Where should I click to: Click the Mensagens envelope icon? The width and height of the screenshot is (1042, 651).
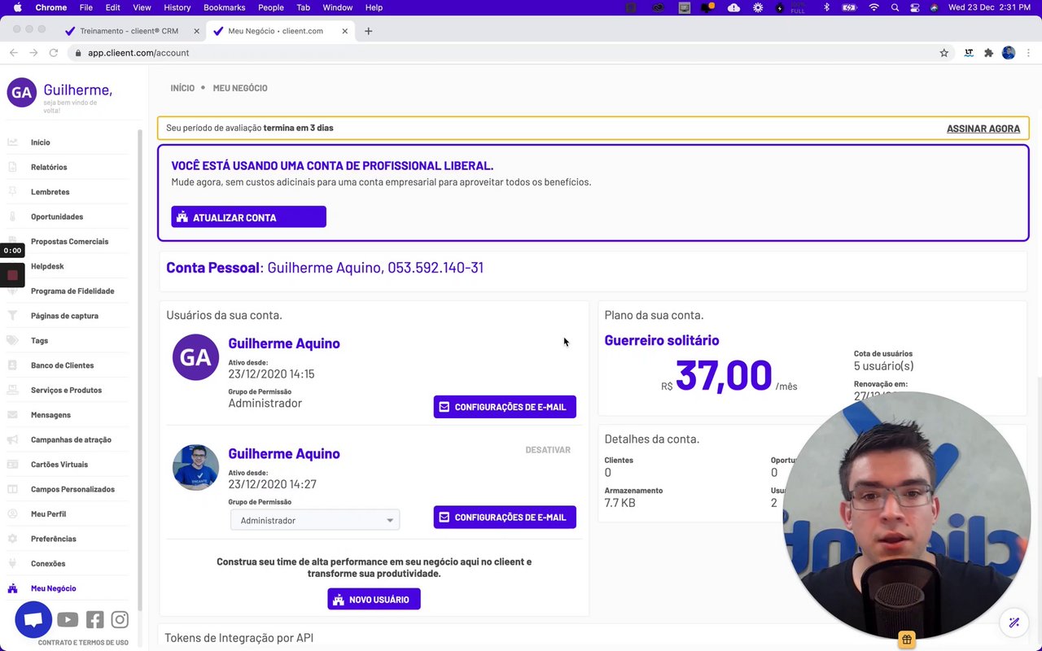[13, 415]
